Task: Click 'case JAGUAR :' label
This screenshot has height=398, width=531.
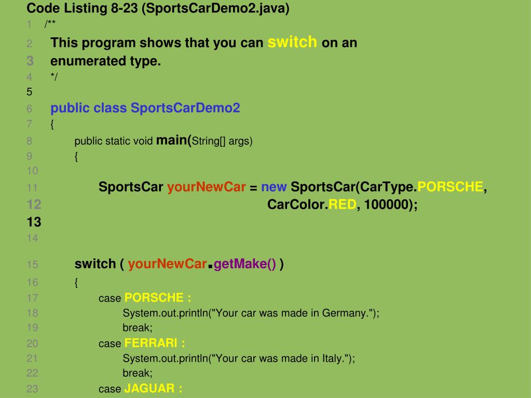Action: [x=141, y=389]
